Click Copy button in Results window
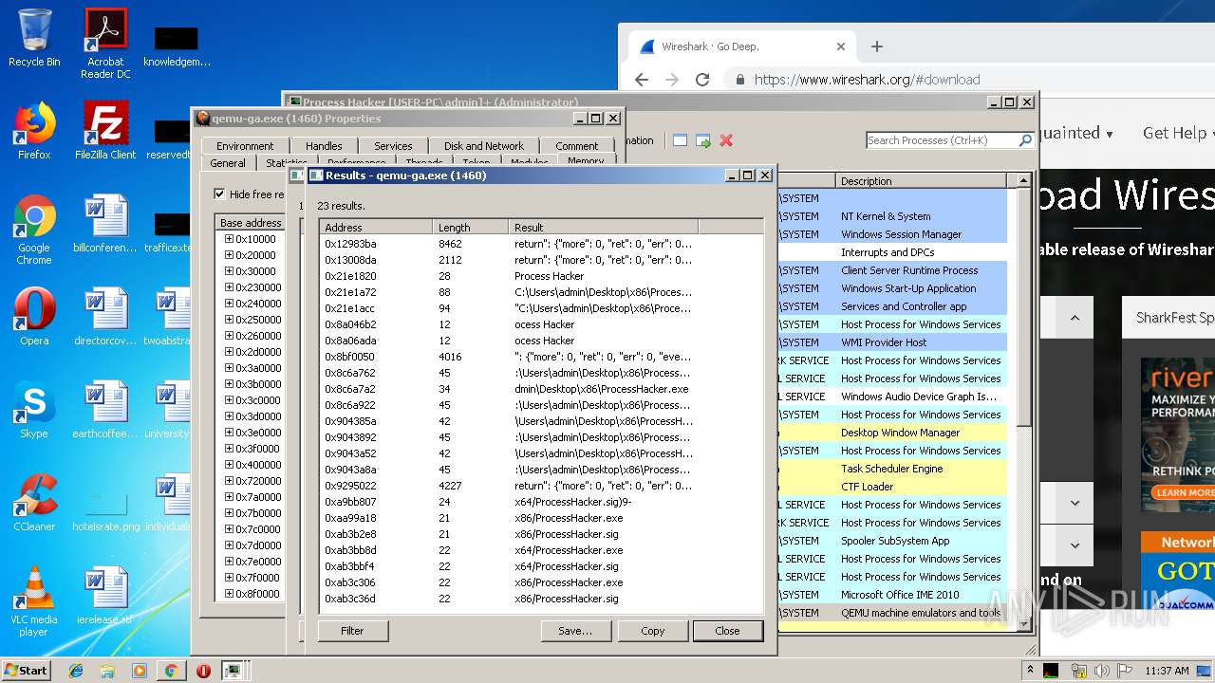Image resolution: width=1215 pixels, height=683 pixels. click(x=653, y=631)
